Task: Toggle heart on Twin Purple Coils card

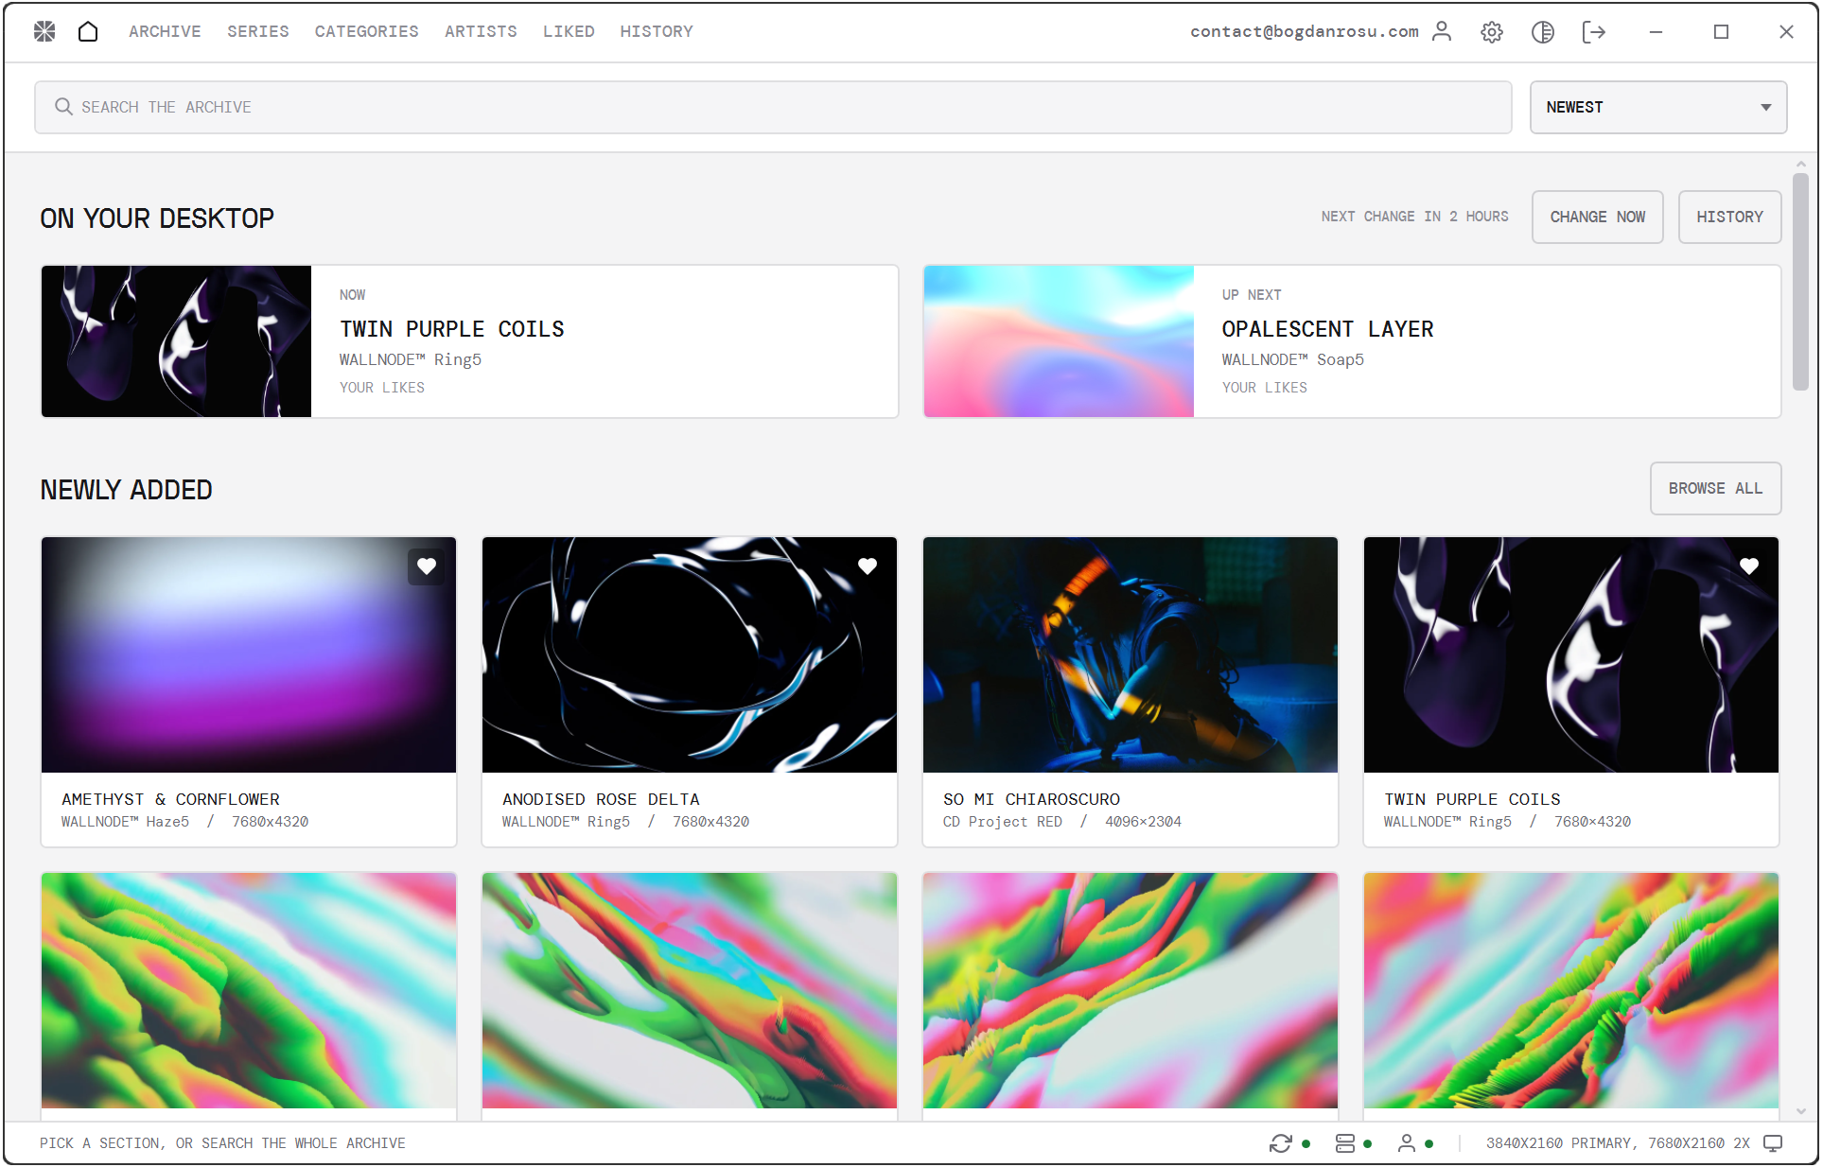Action: (1749, 566)
